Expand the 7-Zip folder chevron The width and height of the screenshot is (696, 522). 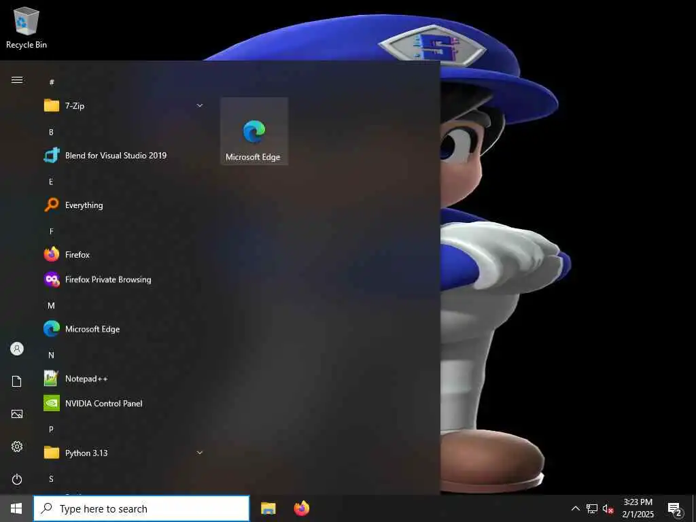coord(200,105)
